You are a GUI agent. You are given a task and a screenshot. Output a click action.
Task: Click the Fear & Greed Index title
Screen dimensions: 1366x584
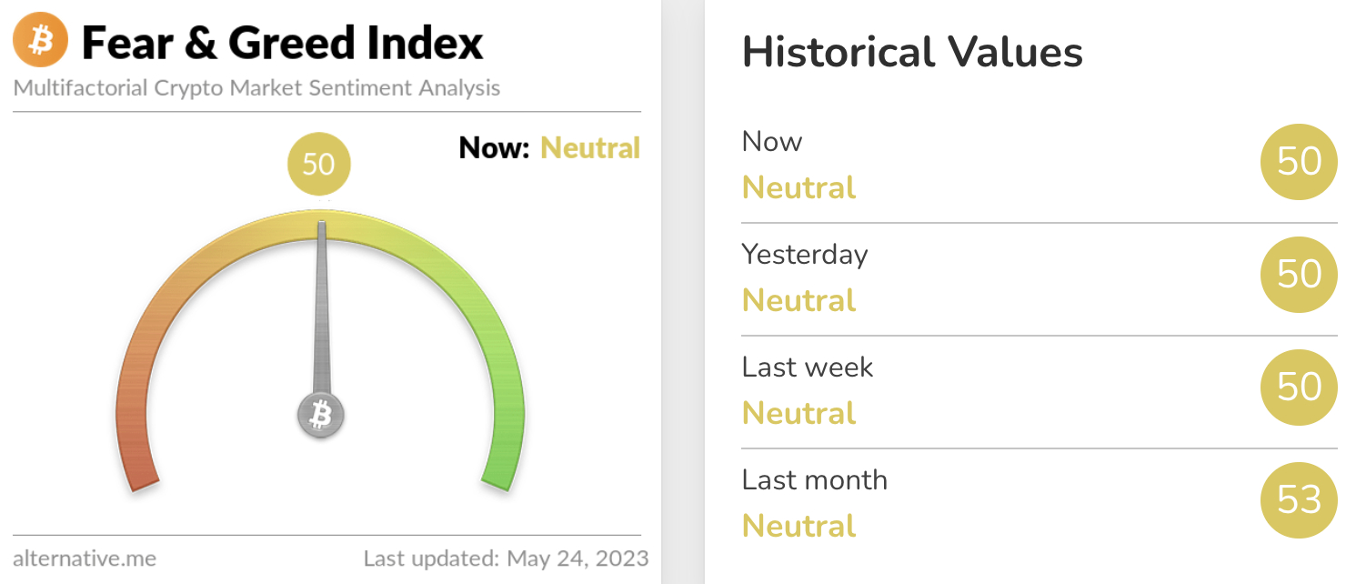pyautogui.click(x=283, y=42)
